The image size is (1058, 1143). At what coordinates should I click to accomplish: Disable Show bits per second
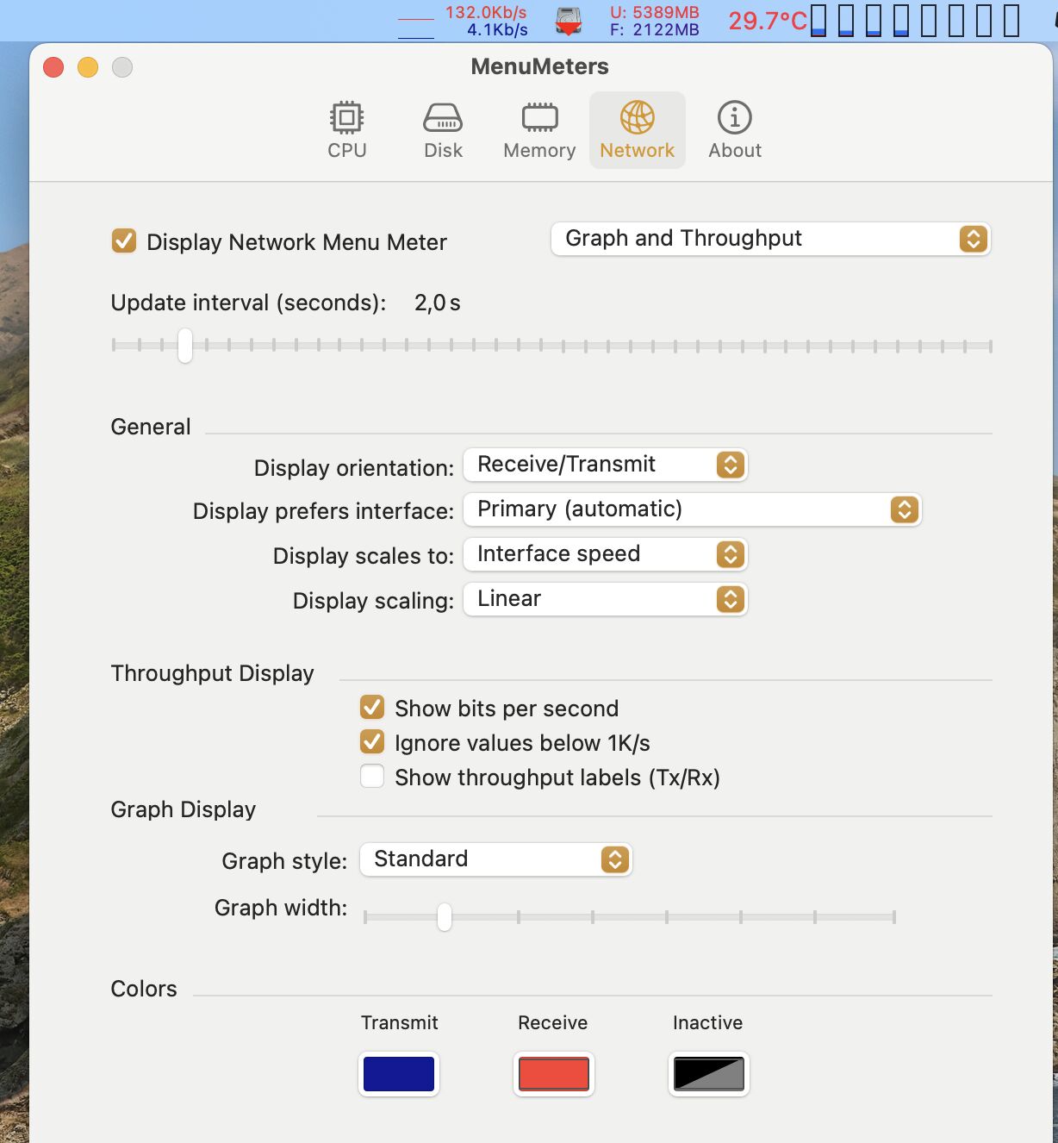(372, 708)
